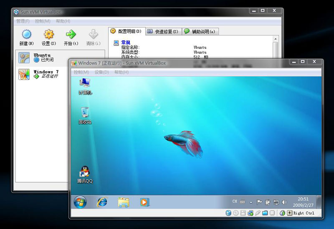Open the blue 常规 (General) settings link
Image resolution: width=334 pixels, height=229 pixels.
click(x=126, y=42)
